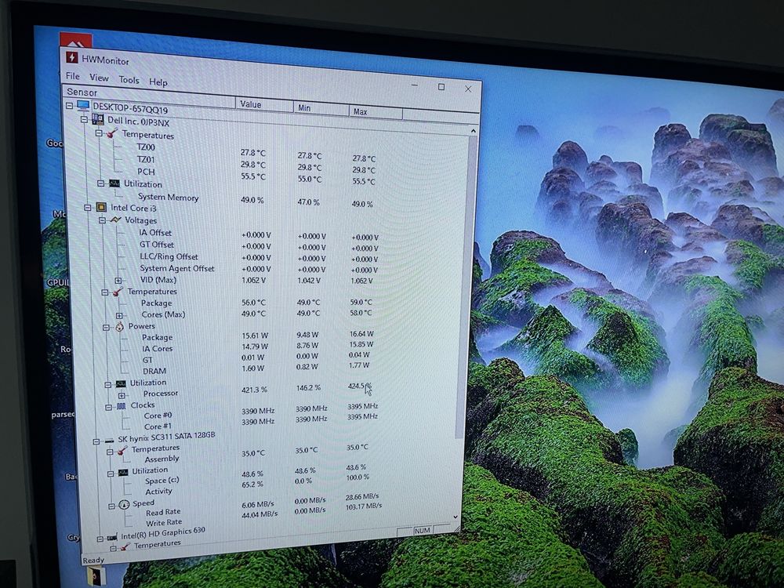Click the 421.3 % processor utilization value
Screen dimensions: 784x588
click(254, 390)
